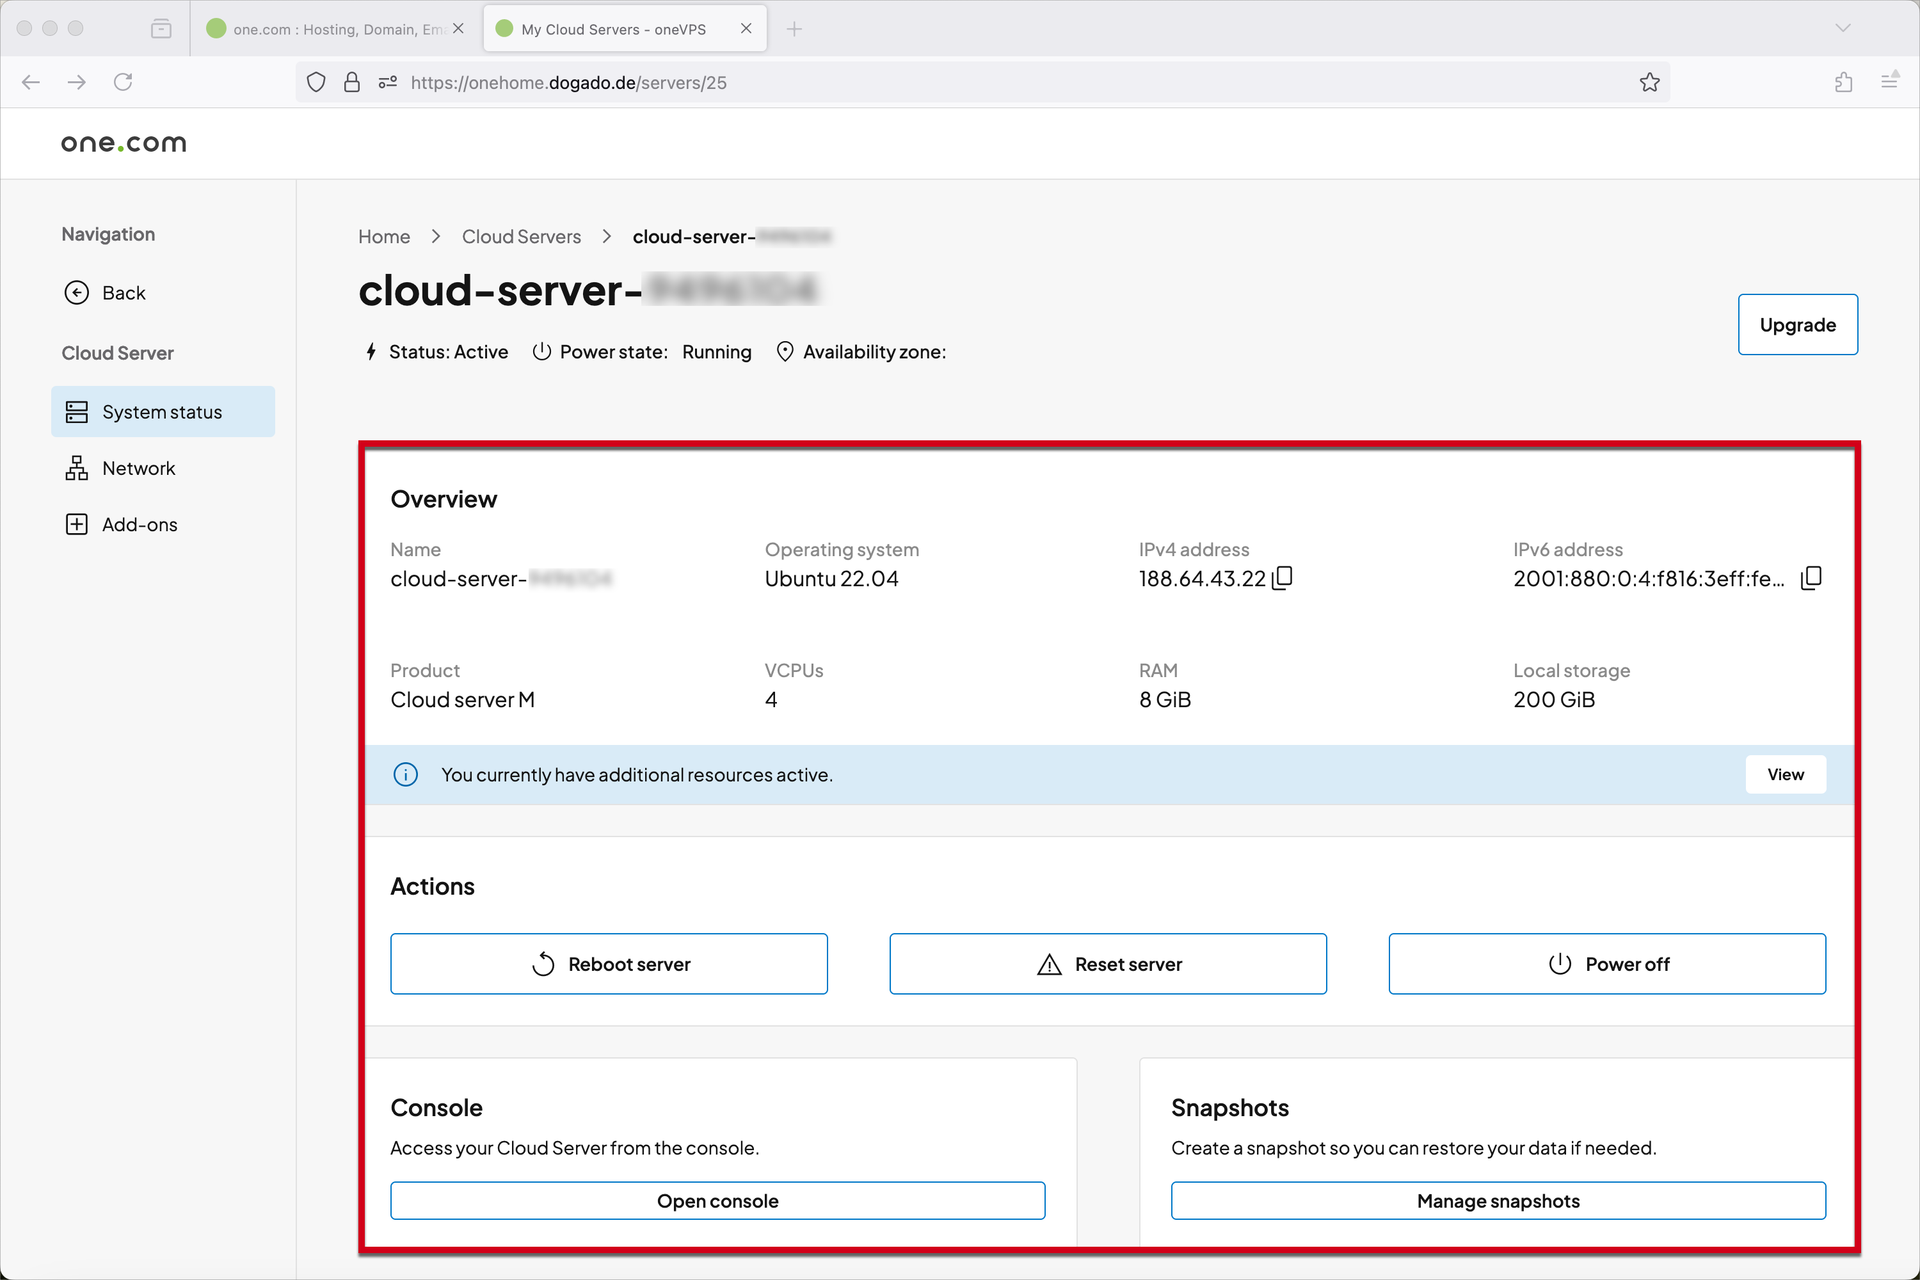Click the Back arrow in sidebar
The image size is (1920, 1280).
[x=77, y=292]
